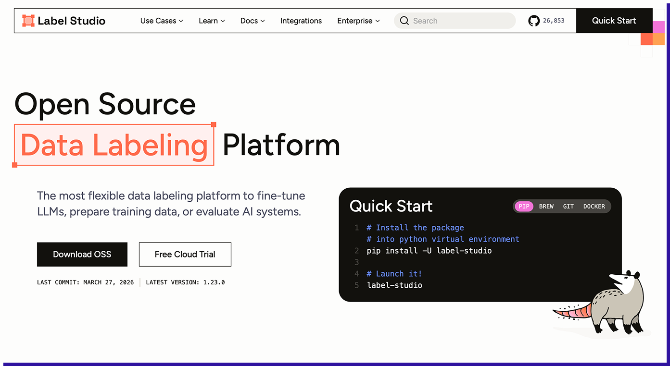Click the '# Install the package' comment
This screenshot has width=670, height=366.
[415, 228]
